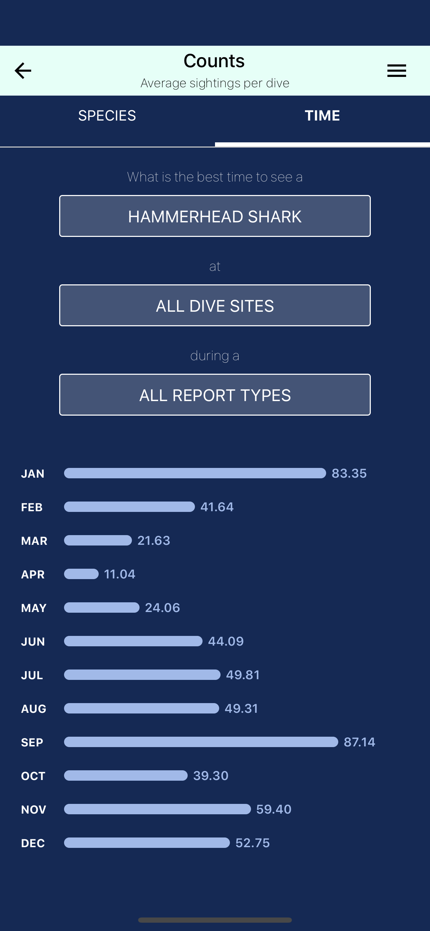Click the SEP month label
This screenshot has height=931, width=430.
pos(32,742)
